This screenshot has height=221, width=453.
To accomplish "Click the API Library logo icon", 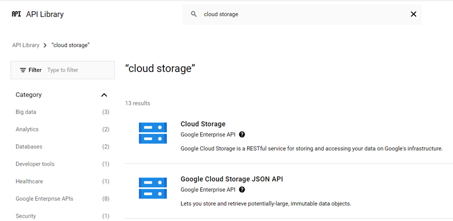I will [16, 14].
